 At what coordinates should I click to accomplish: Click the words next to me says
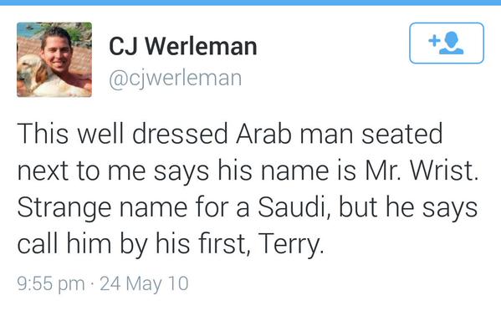[x=113, y=171]
